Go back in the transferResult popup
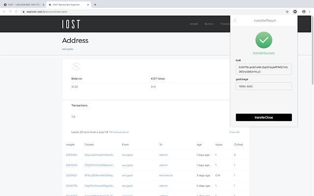 235,21
